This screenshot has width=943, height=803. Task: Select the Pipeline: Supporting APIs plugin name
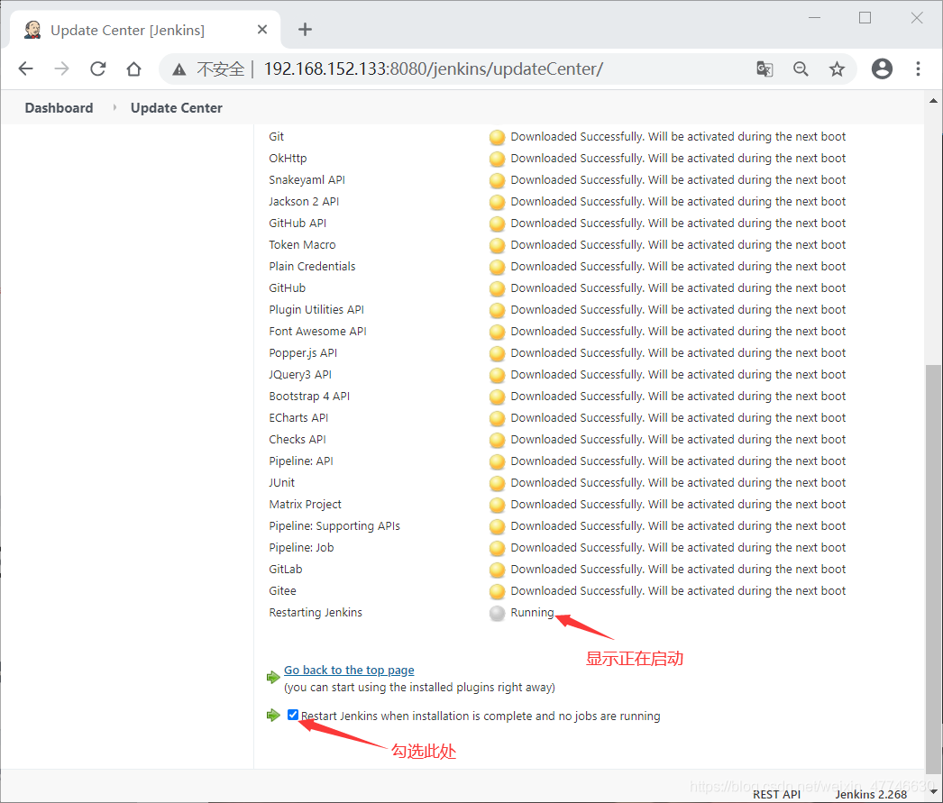(334, 526)
